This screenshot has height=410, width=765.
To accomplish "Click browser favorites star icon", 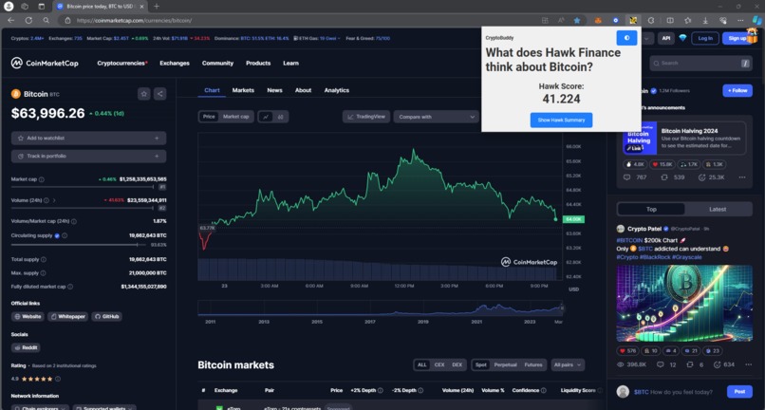I will (x=577, y=21).
